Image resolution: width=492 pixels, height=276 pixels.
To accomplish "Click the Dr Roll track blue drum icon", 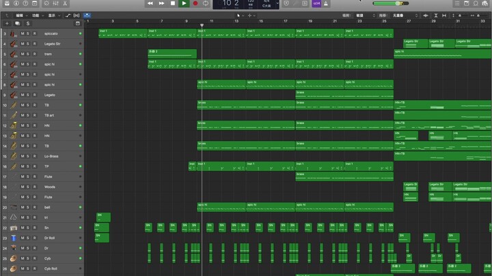I will pyautogui.click(x=13, y=238).
